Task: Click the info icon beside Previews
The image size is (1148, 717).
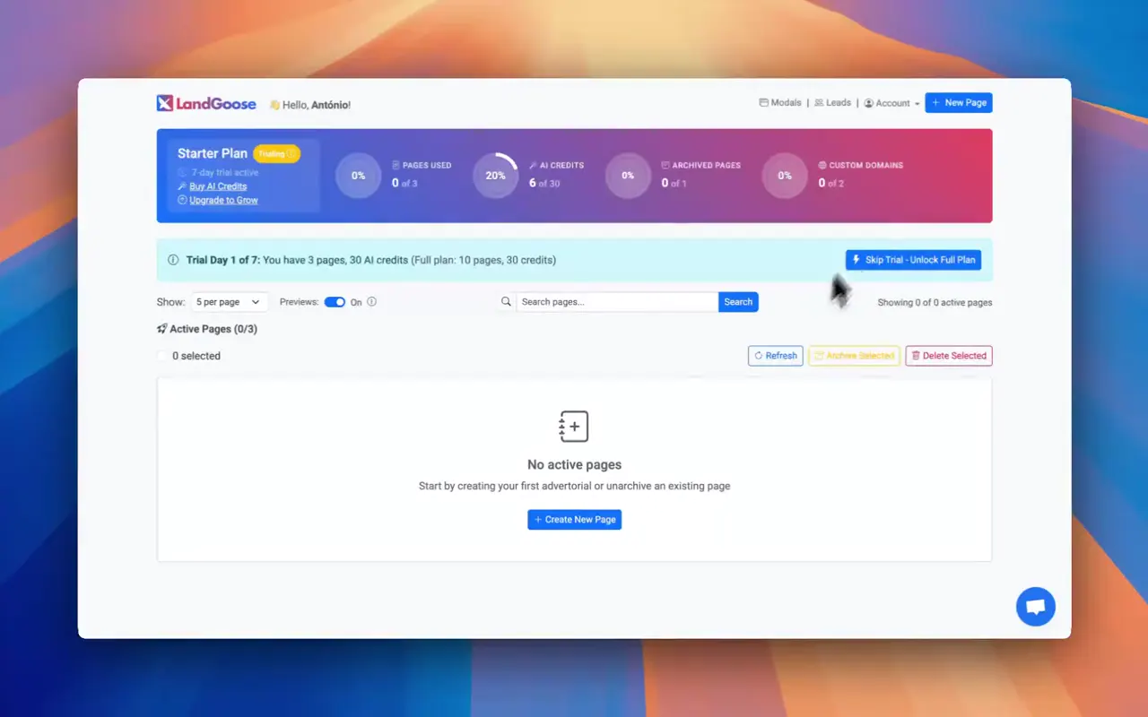Action: 371,302
